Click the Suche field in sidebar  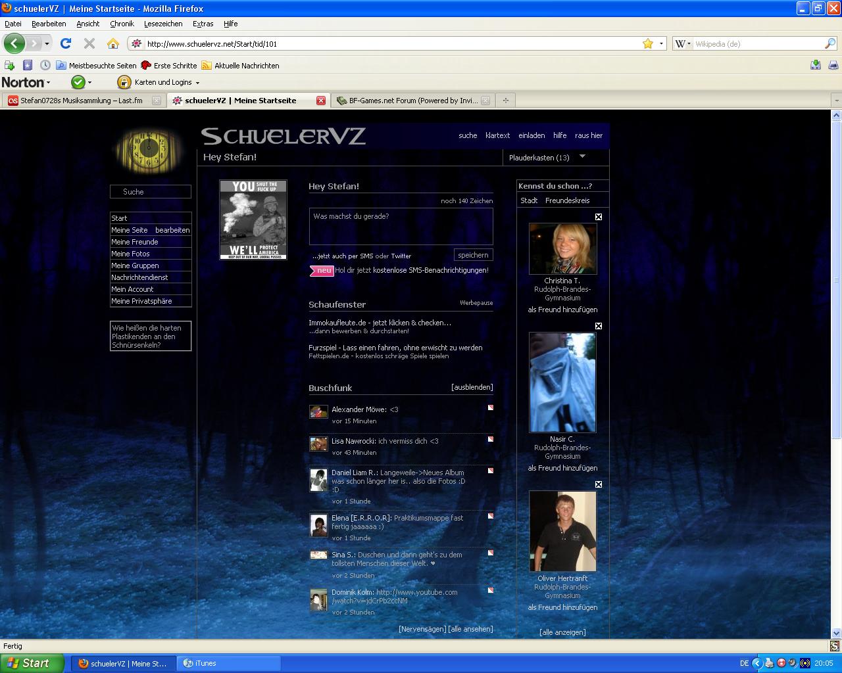[151, 192]
